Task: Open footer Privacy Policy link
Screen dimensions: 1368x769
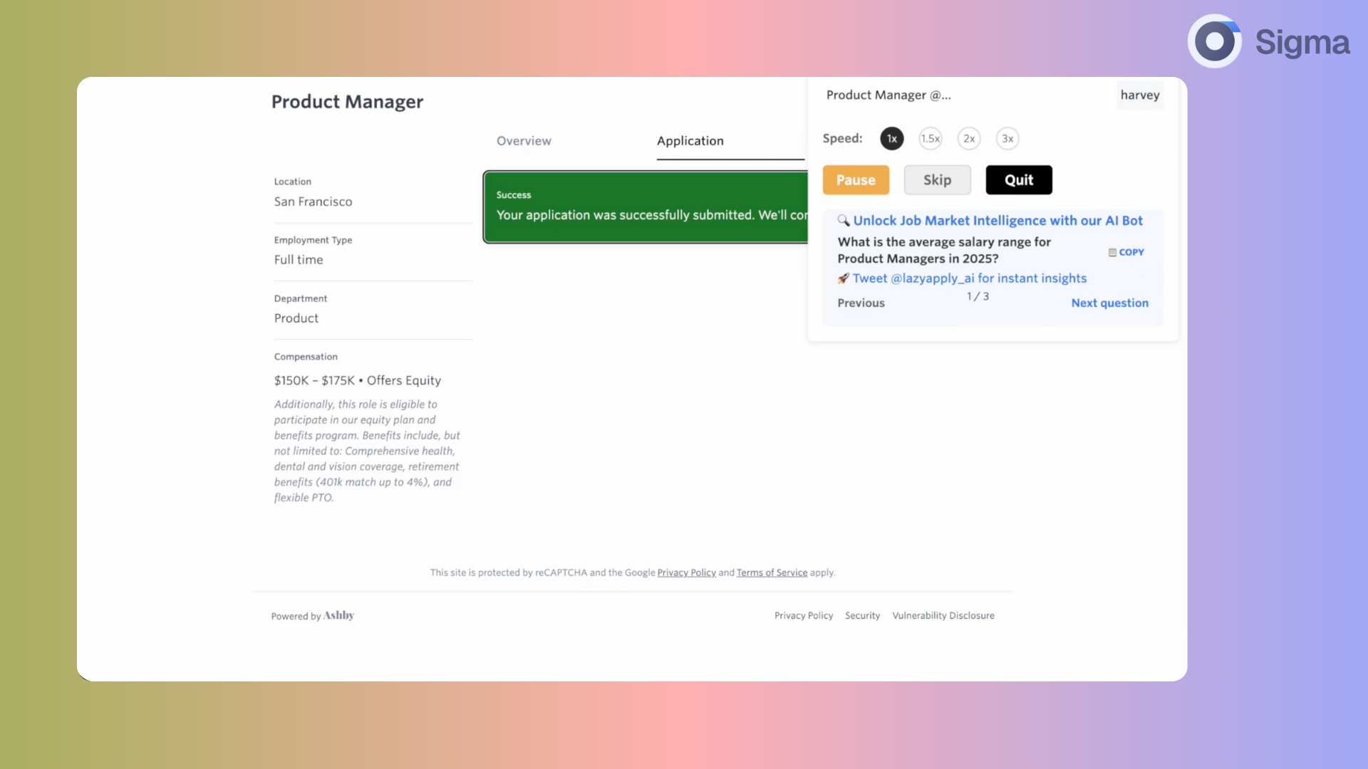Action: pyautogui.click(x=804, y=616)
